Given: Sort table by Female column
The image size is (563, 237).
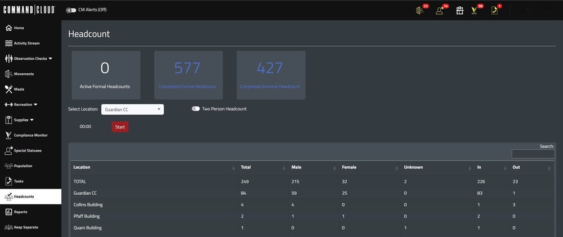Looking at the screenshot, I should [370, 167].
